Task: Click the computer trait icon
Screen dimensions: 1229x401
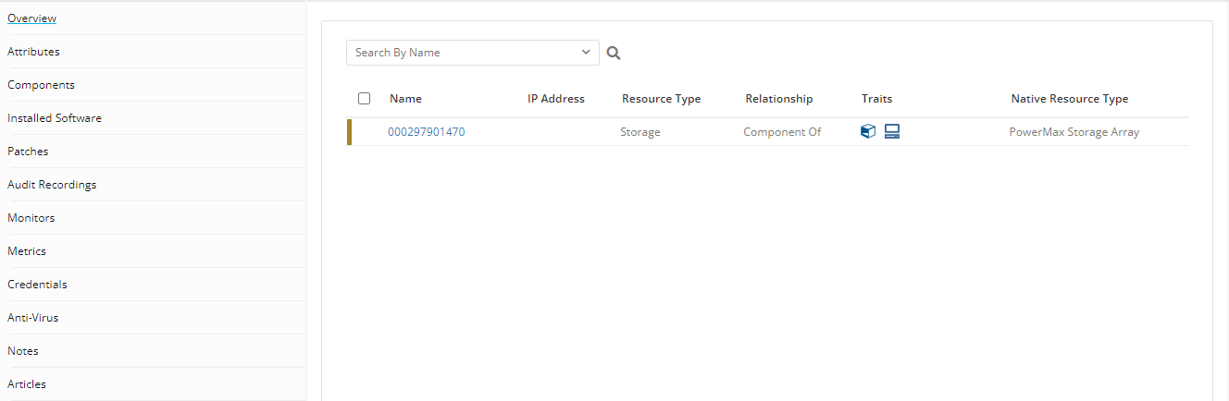Action: click(x=892, y=131)
